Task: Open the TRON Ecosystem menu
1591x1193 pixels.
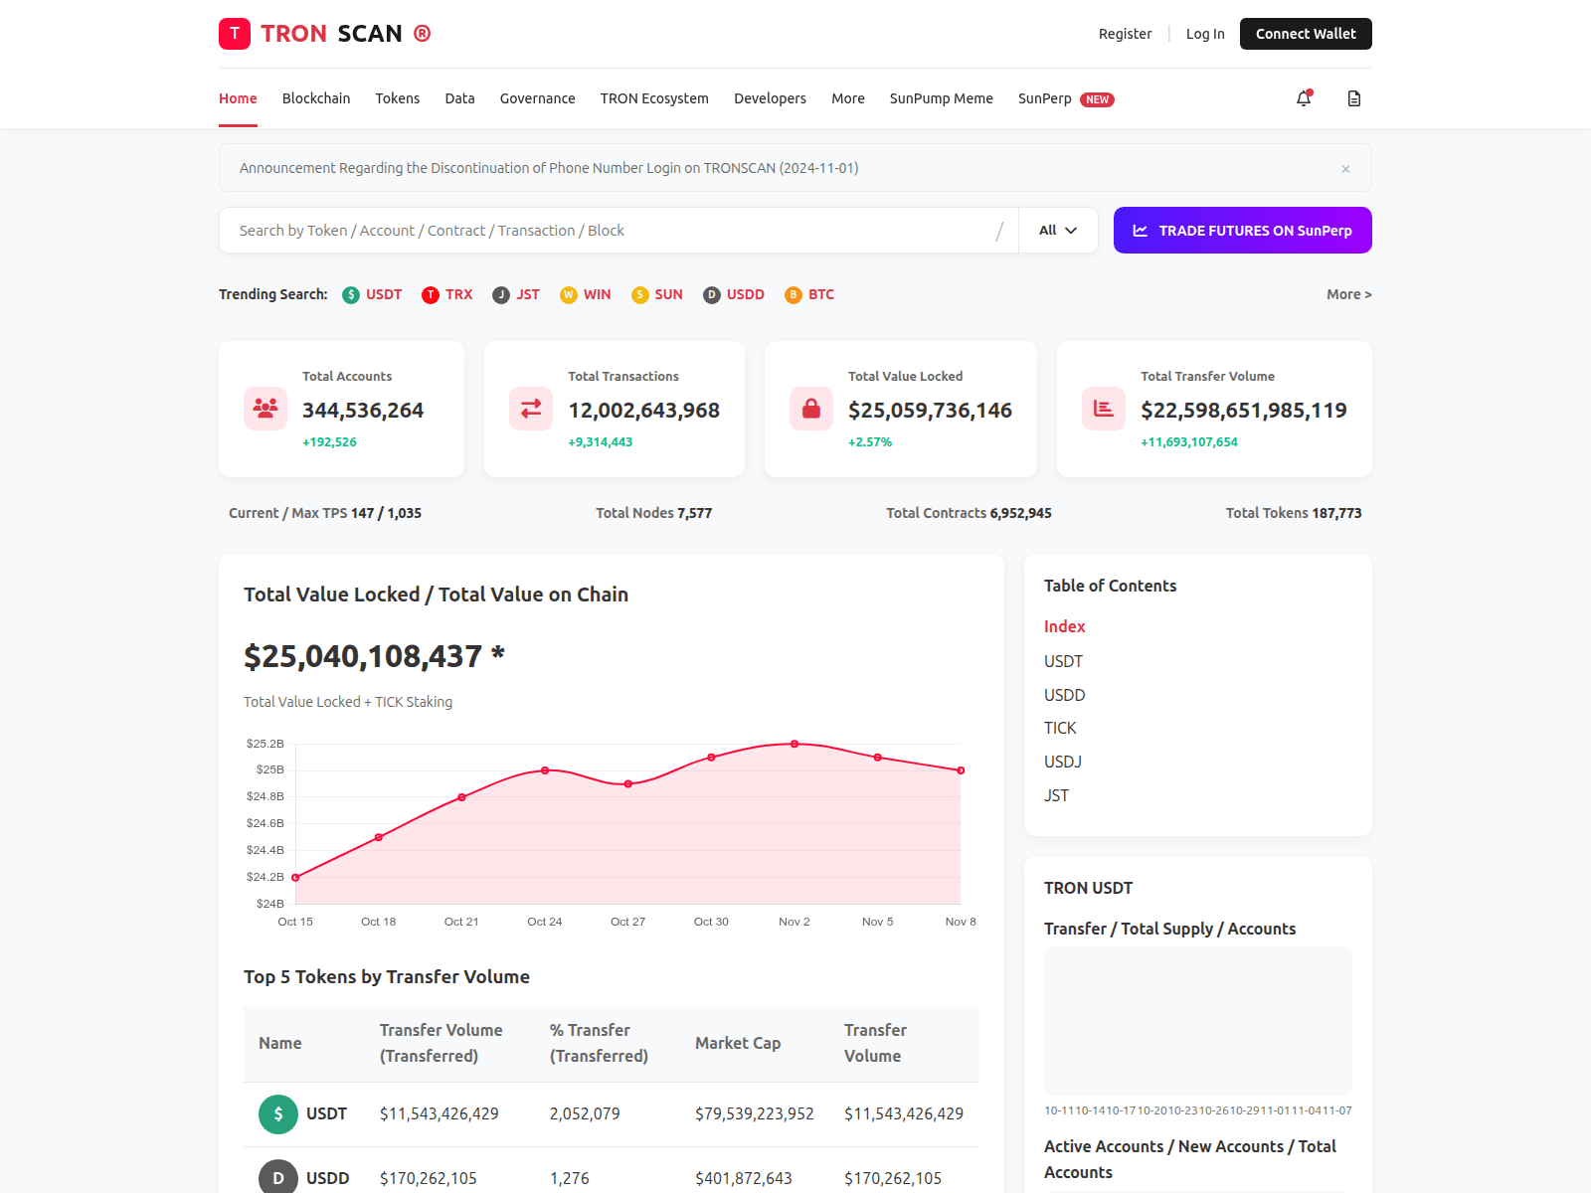Action: (x=654, y=98)
